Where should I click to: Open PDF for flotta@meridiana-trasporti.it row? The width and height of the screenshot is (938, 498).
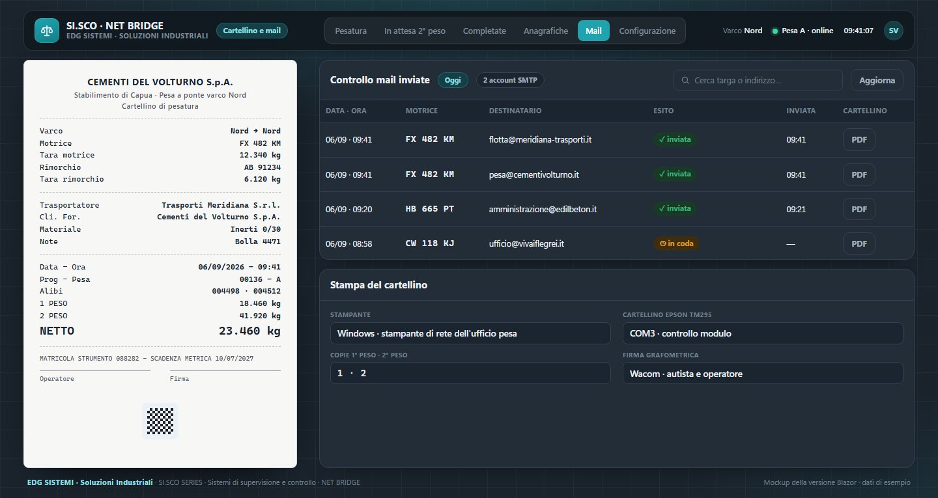click(859, 139)
